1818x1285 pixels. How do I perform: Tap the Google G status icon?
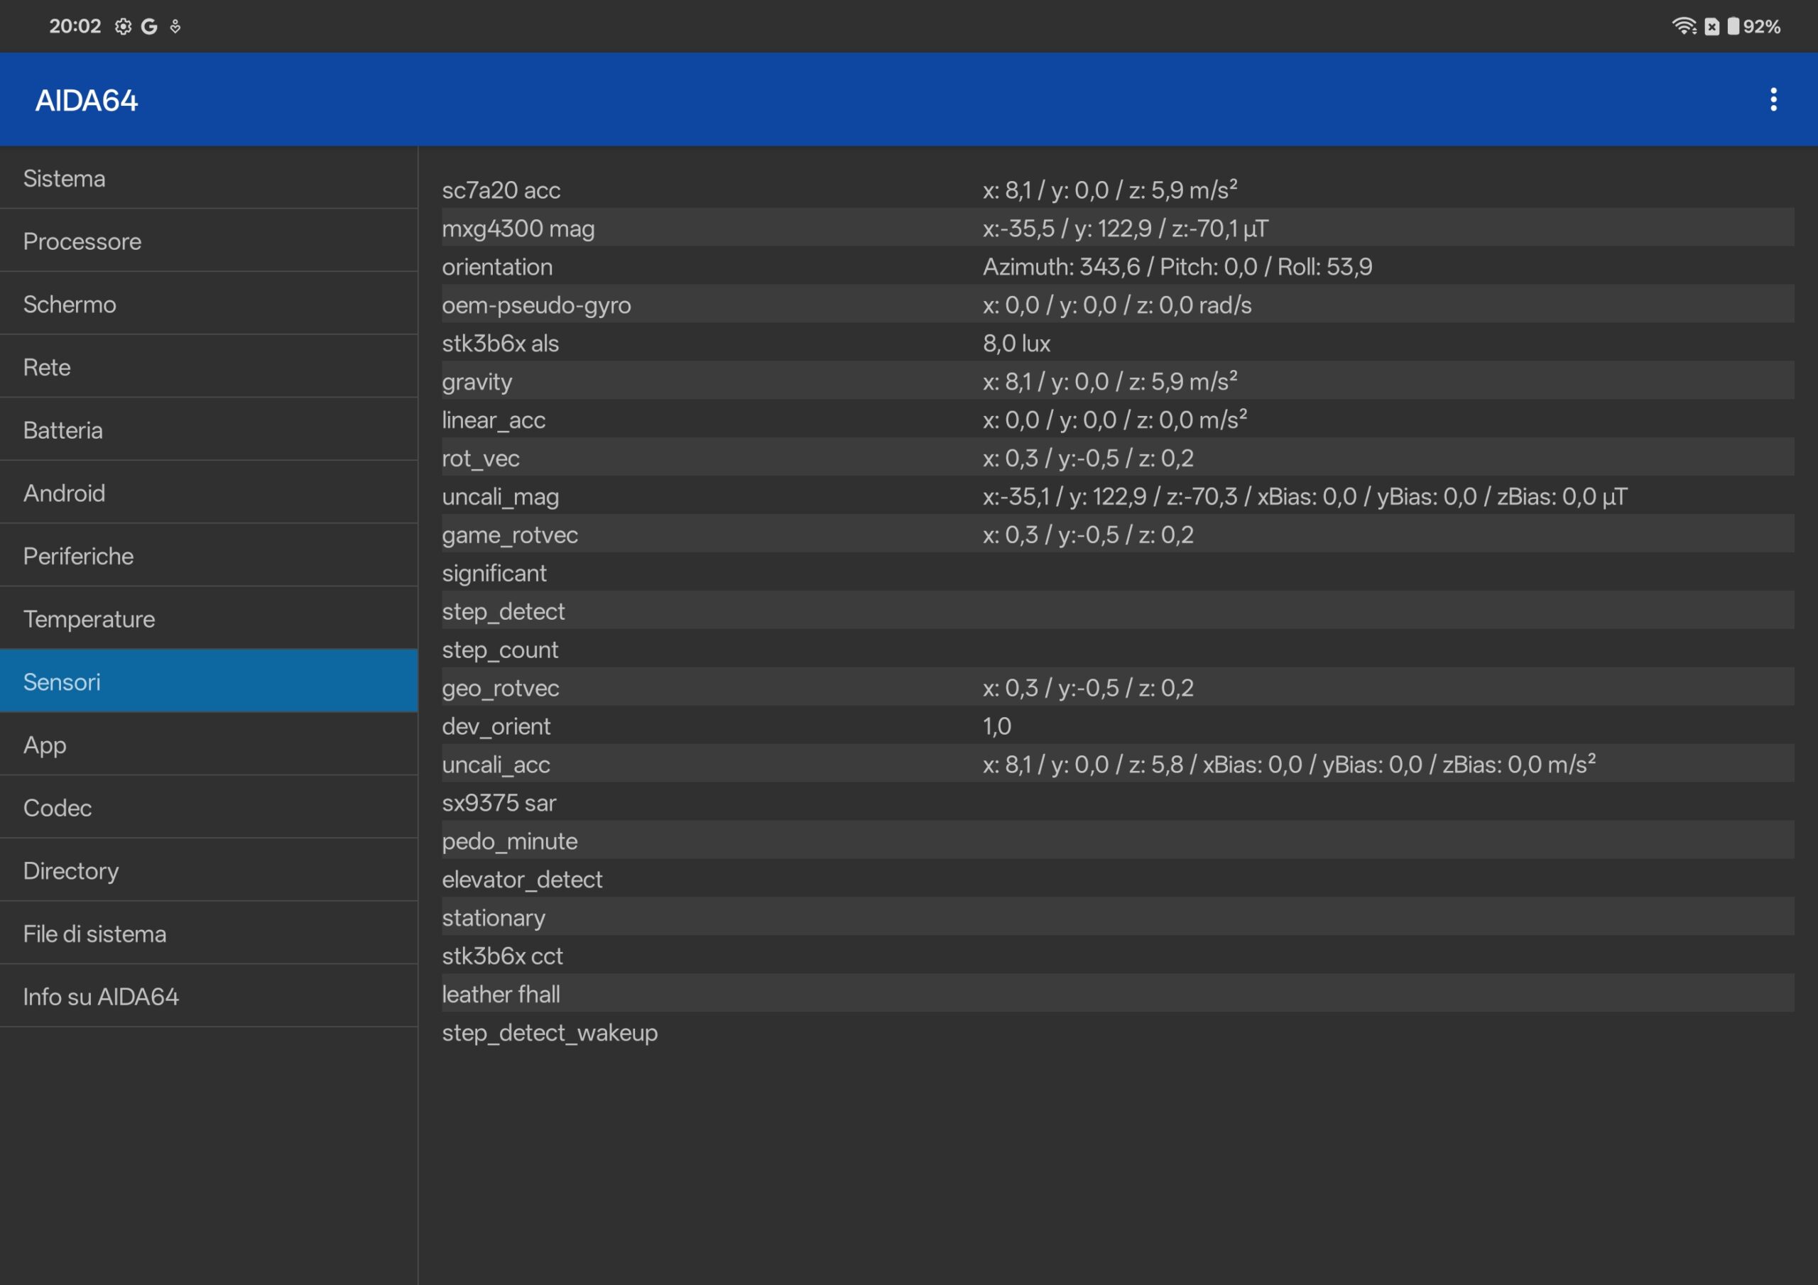click(x=149, y=26)
